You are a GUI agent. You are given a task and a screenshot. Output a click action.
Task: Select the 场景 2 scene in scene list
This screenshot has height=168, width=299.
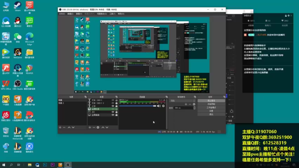[x=72, y=103]
